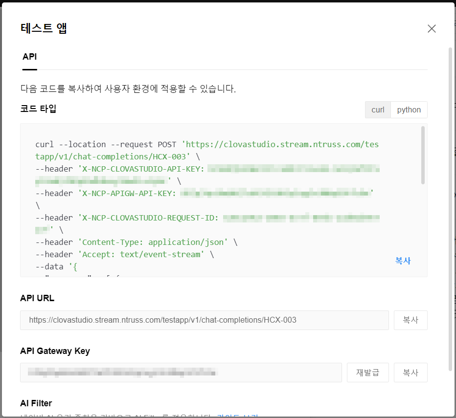Viewport: 456px width, 418px height.
Task: Switch code type to python
Action: point(409,110)
